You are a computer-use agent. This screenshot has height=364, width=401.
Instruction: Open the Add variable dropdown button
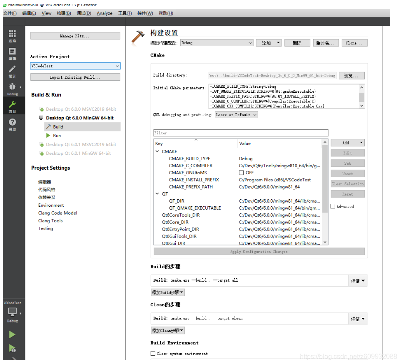pos(348,143)
